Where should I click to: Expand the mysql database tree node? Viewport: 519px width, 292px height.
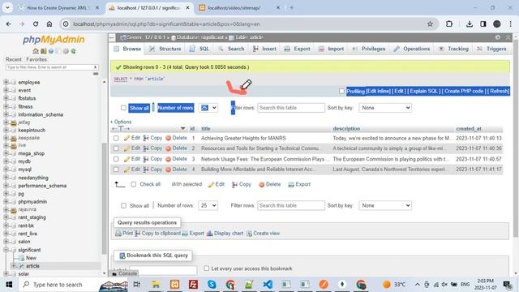point(6,170)
